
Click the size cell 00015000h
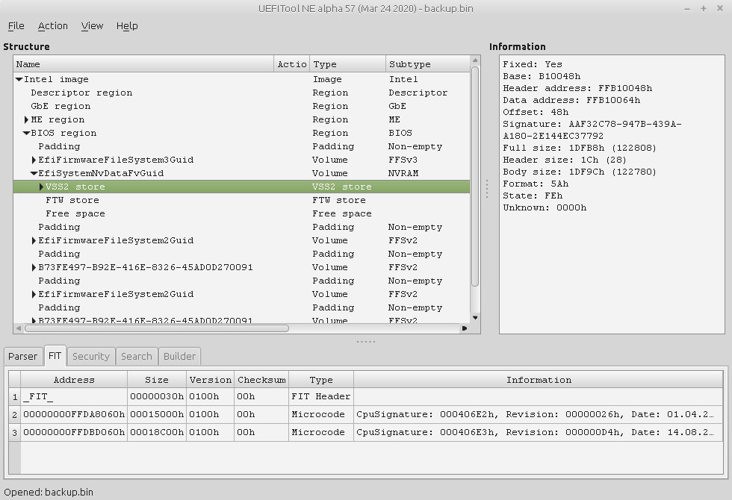(x=157, y=414)
